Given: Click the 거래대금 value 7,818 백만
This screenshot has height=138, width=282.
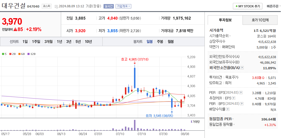Looking at the screenshot, I should tap(184, 31).
